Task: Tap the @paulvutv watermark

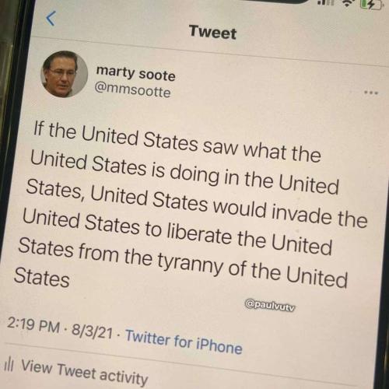Action: coord(270,305)
